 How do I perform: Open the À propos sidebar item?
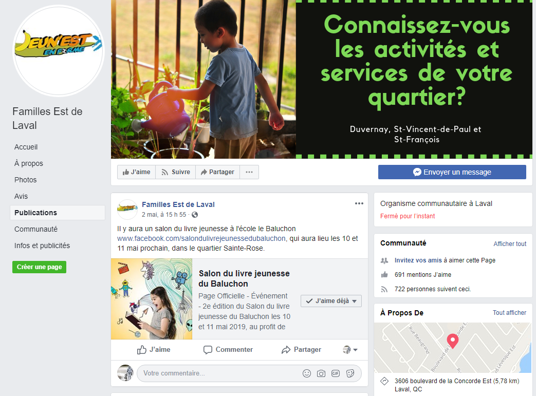pos(29,163)
